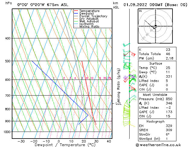Select the Totals Totals row
Image resolution: width=190 pixels, height=147 pixels.
pos(150,53)
